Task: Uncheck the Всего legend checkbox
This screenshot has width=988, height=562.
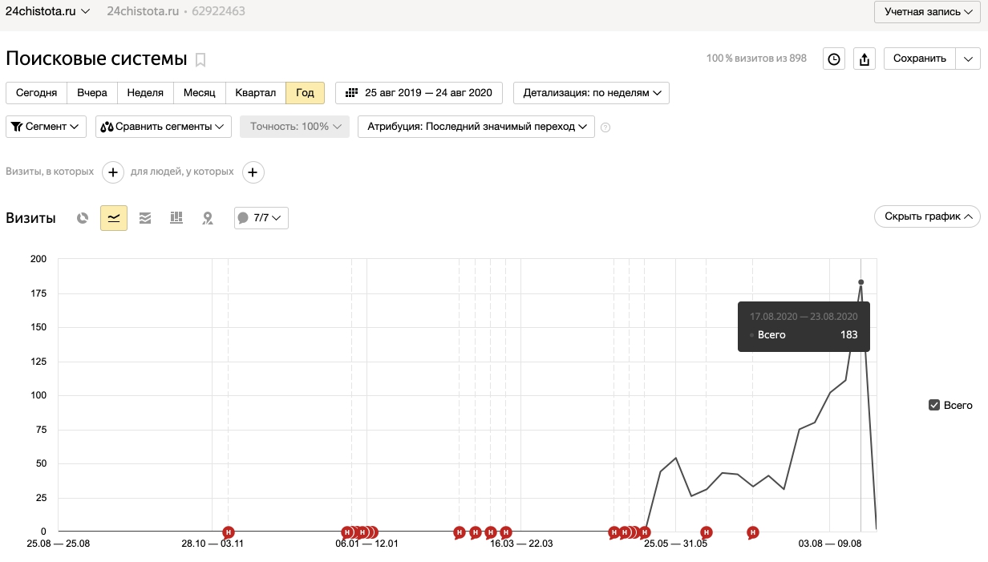Action: (x=933, y=405)
